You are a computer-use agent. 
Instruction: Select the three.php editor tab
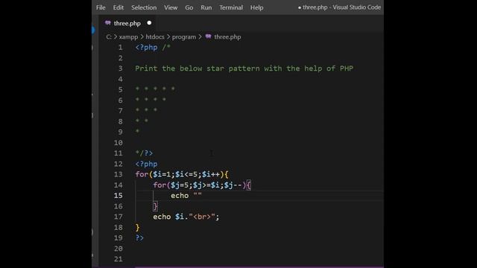(x=127, y=23)
